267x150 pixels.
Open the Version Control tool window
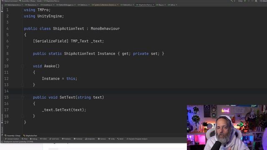[x=12, y=139]
